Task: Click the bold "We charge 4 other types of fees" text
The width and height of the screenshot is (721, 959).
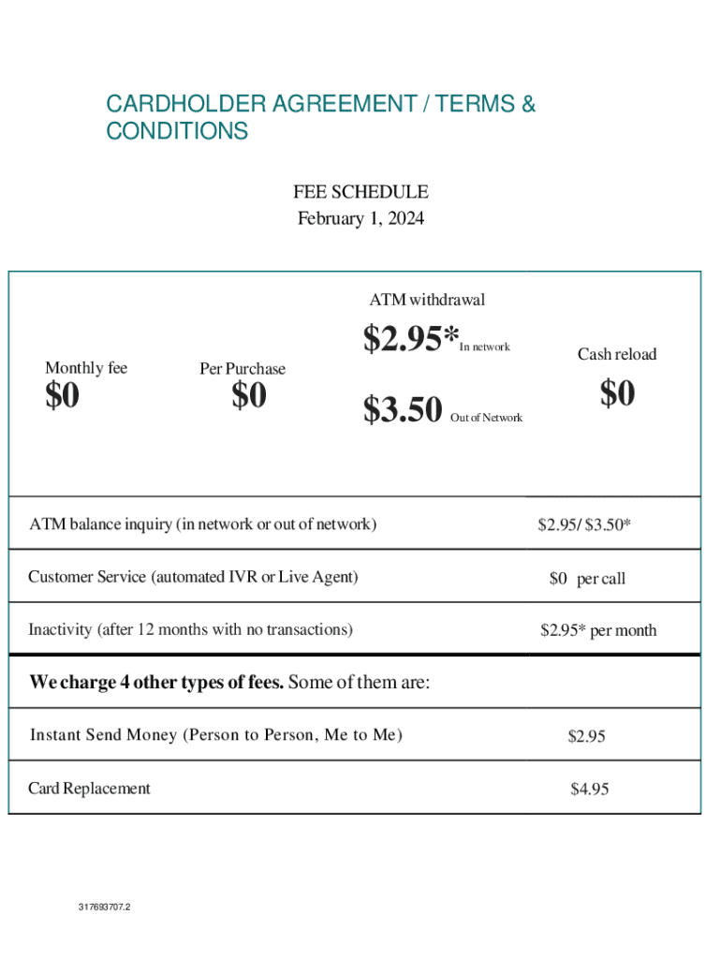Action: coord(156,683)
